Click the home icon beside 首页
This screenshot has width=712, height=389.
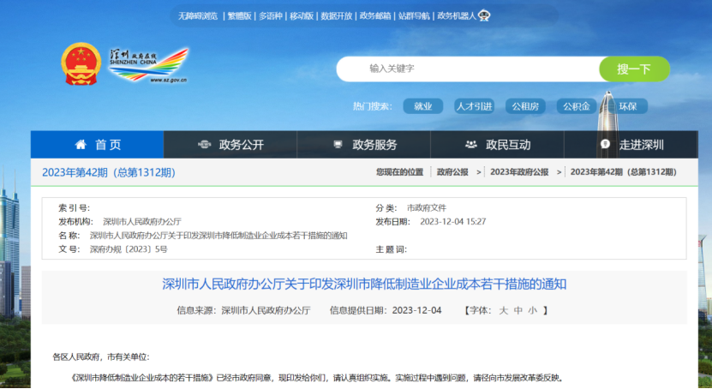pyautogui.click(x=81, y=145)
